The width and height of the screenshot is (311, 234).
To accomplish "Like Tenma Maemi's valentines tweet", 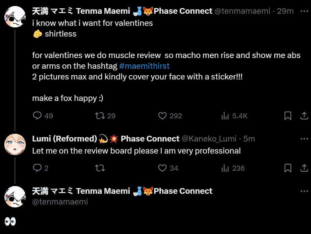I will click(162, 116).
